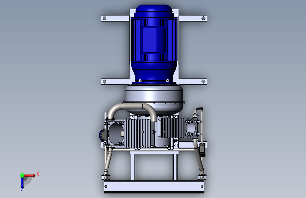Screen dimensions: 306x198
Task: Pick the bolt hole at the base plate's left end
Action: click(106, 186)
